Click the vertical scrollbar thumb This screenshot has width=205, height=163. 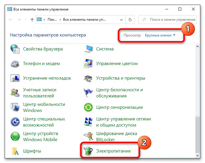[198, 135]
